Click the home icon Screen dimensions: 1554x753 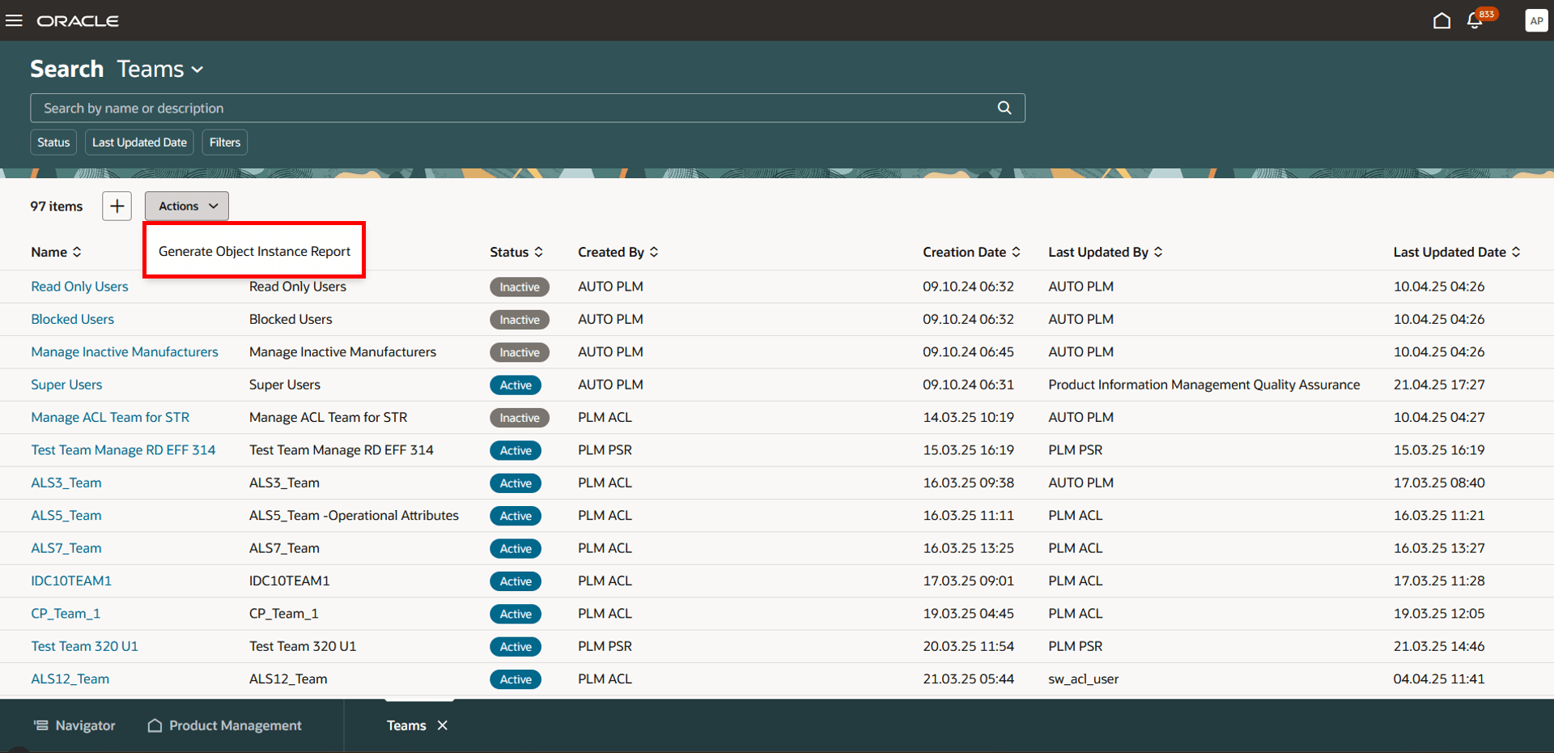(1442, 20)
